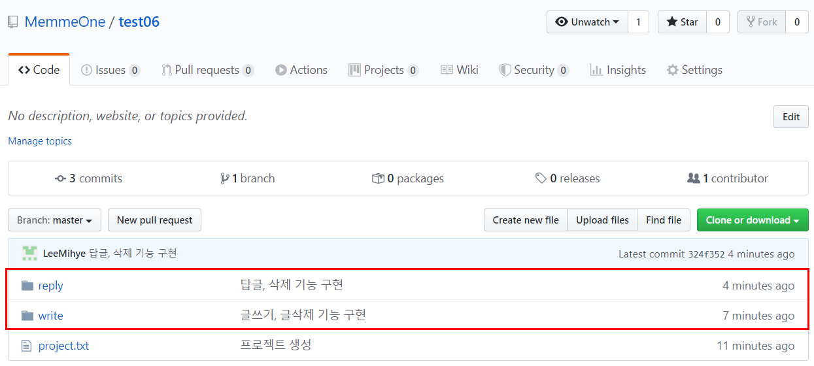This screenshot has height=366, width=814.
Task: Click the project.txt file icon
Action: (x=26, y=346)
